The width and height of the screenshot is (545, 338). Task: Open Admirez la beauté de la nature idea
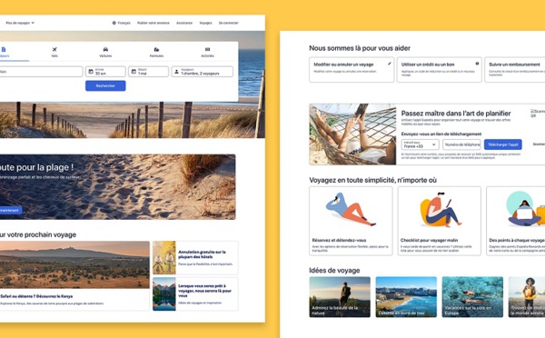340,297
